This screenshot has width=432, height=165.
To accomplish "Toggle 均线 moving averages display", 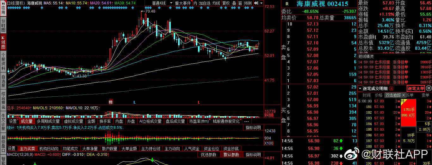I will pyautogui.click(x=216, y=3).
